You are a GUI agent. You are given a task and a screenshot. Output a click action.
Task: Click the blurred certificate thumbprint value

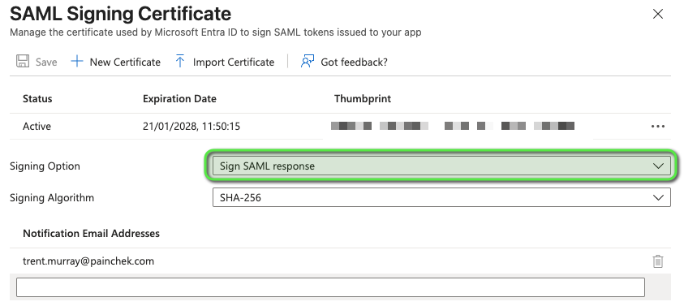[453, 126]
